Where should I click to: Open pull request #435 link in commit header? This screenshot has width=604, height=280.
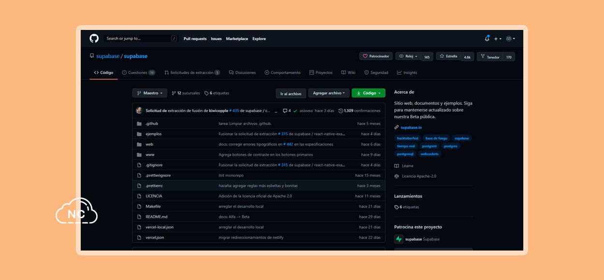[234, 111]
